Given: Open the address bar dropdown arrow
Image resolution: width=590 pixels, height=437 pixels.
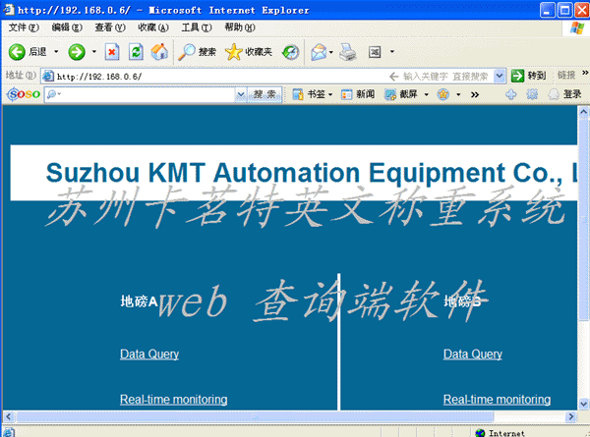Looking at the screenshot, I should [x=500, y=76].
